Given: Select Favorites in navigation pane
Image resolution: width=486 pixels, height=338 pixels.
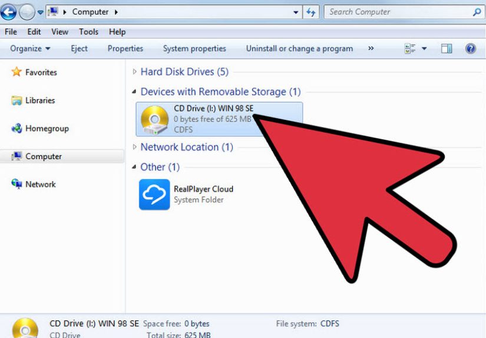Looking at the screenshot, I should 41,72.
